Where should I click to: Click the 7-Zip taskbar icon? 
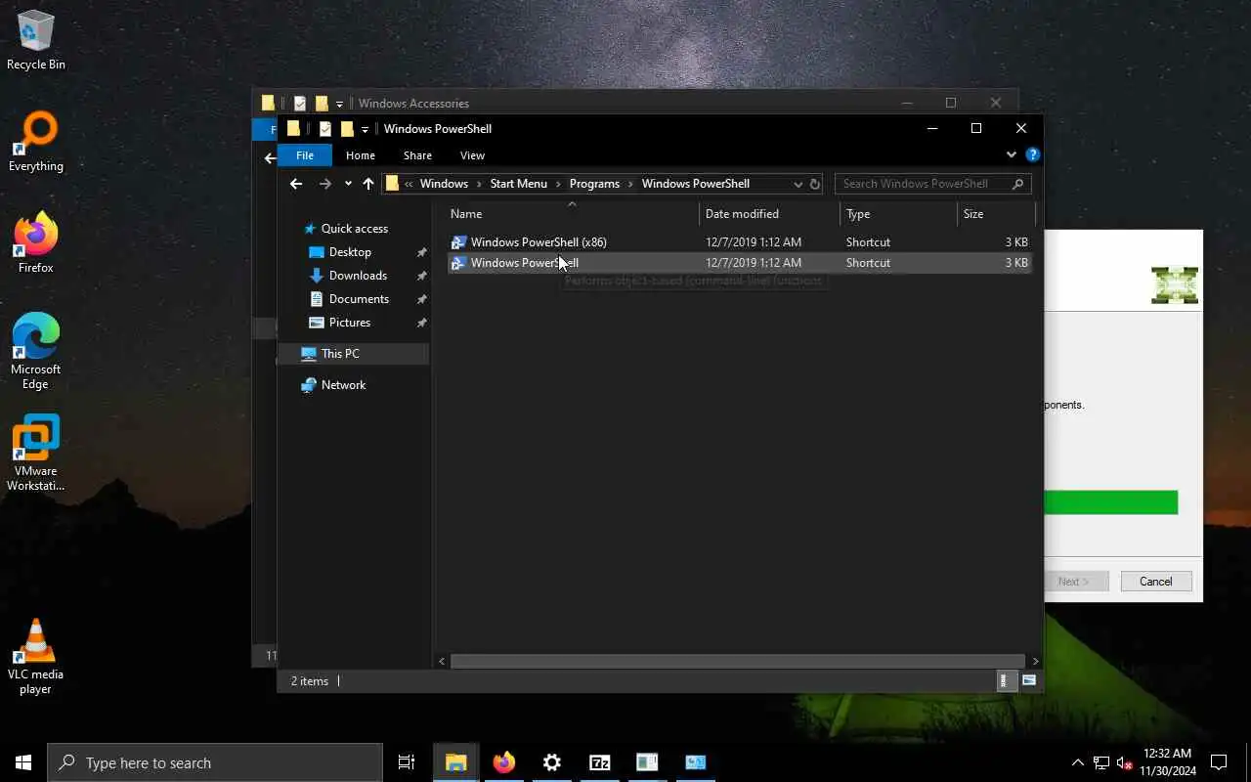click(x=600, y=762)
